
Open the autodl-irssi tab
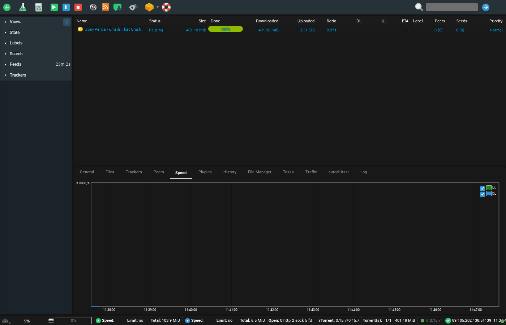pos(338,172)
